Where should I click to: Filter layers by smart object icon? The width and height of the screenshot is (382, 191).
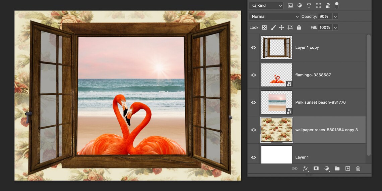pos(328,5)
